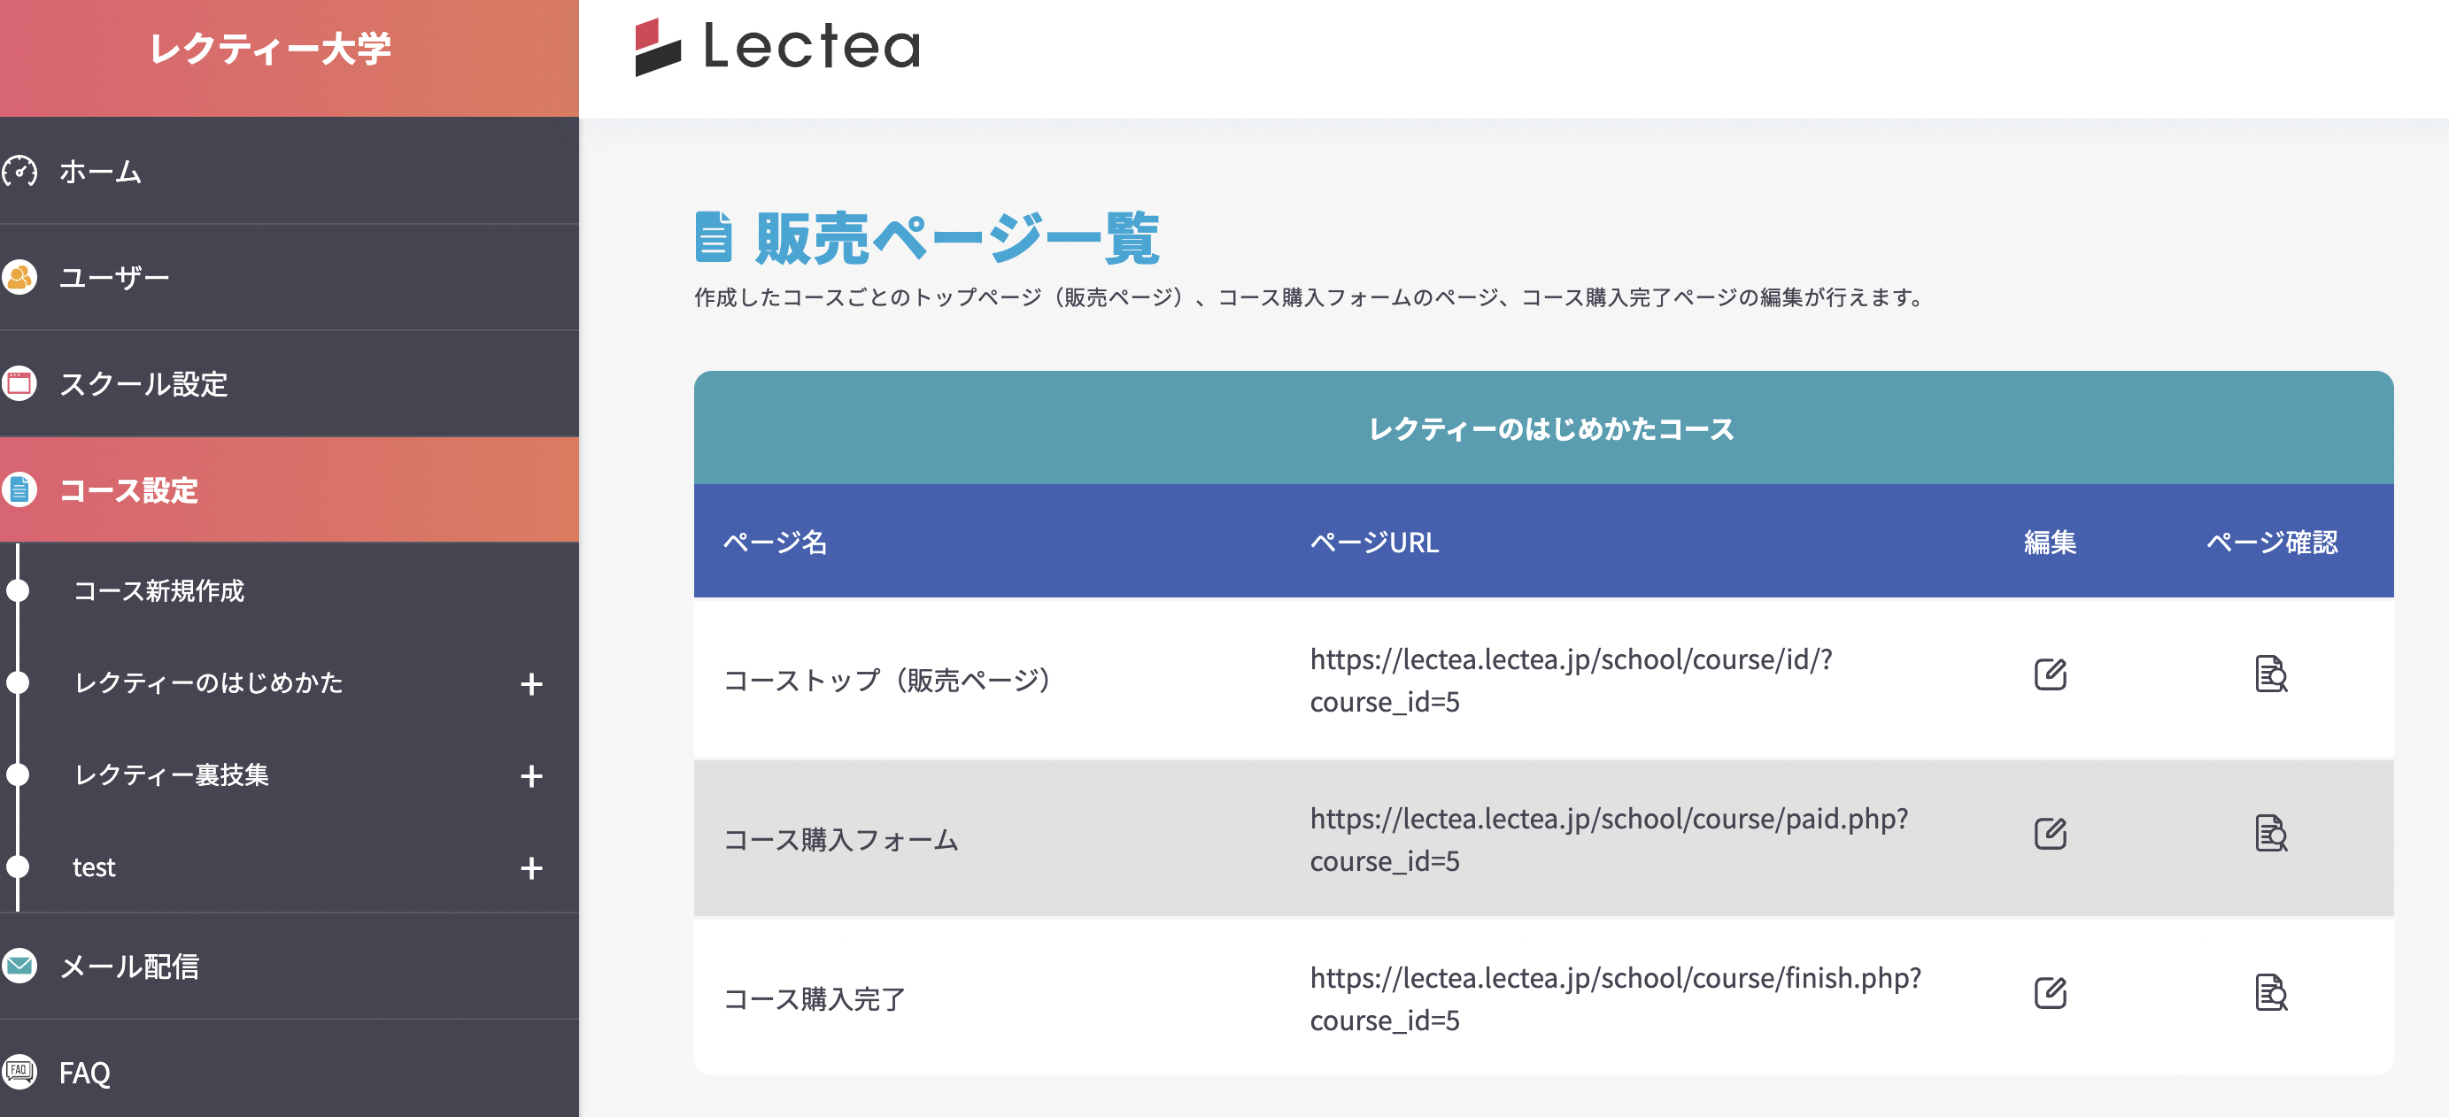
Task: Select the レクティー裏技集 course item
Action: pos(171,775)
